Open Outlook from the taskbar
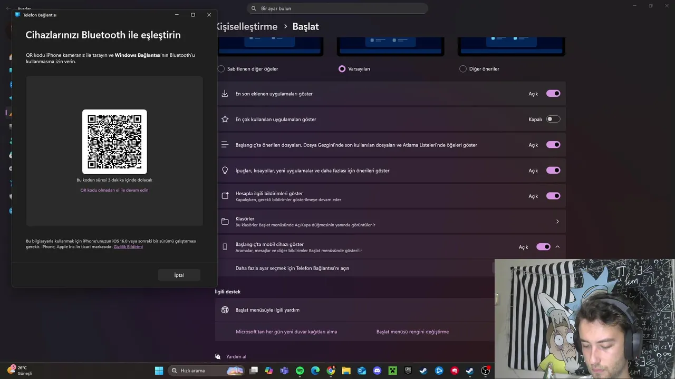This screenshot has width=675, height=379. coord(362,371)
